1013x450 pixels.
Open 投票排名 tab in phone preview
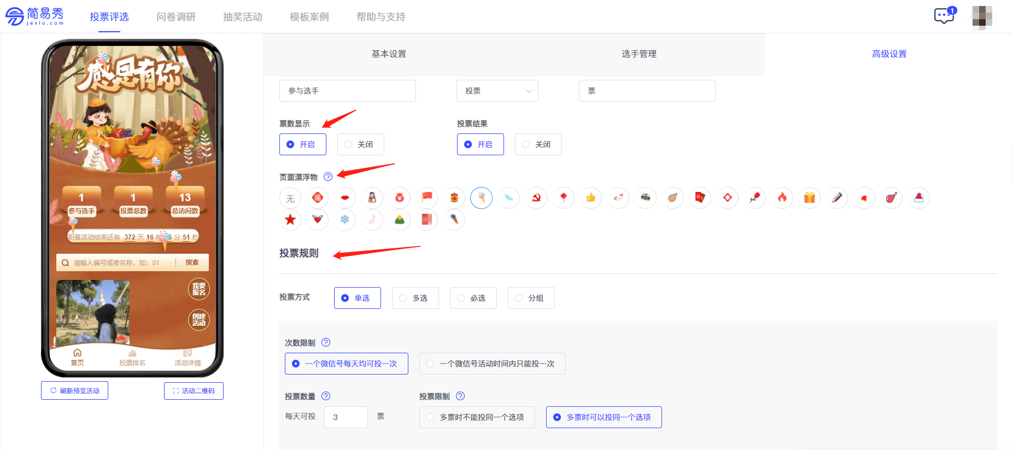coord(132,358)
